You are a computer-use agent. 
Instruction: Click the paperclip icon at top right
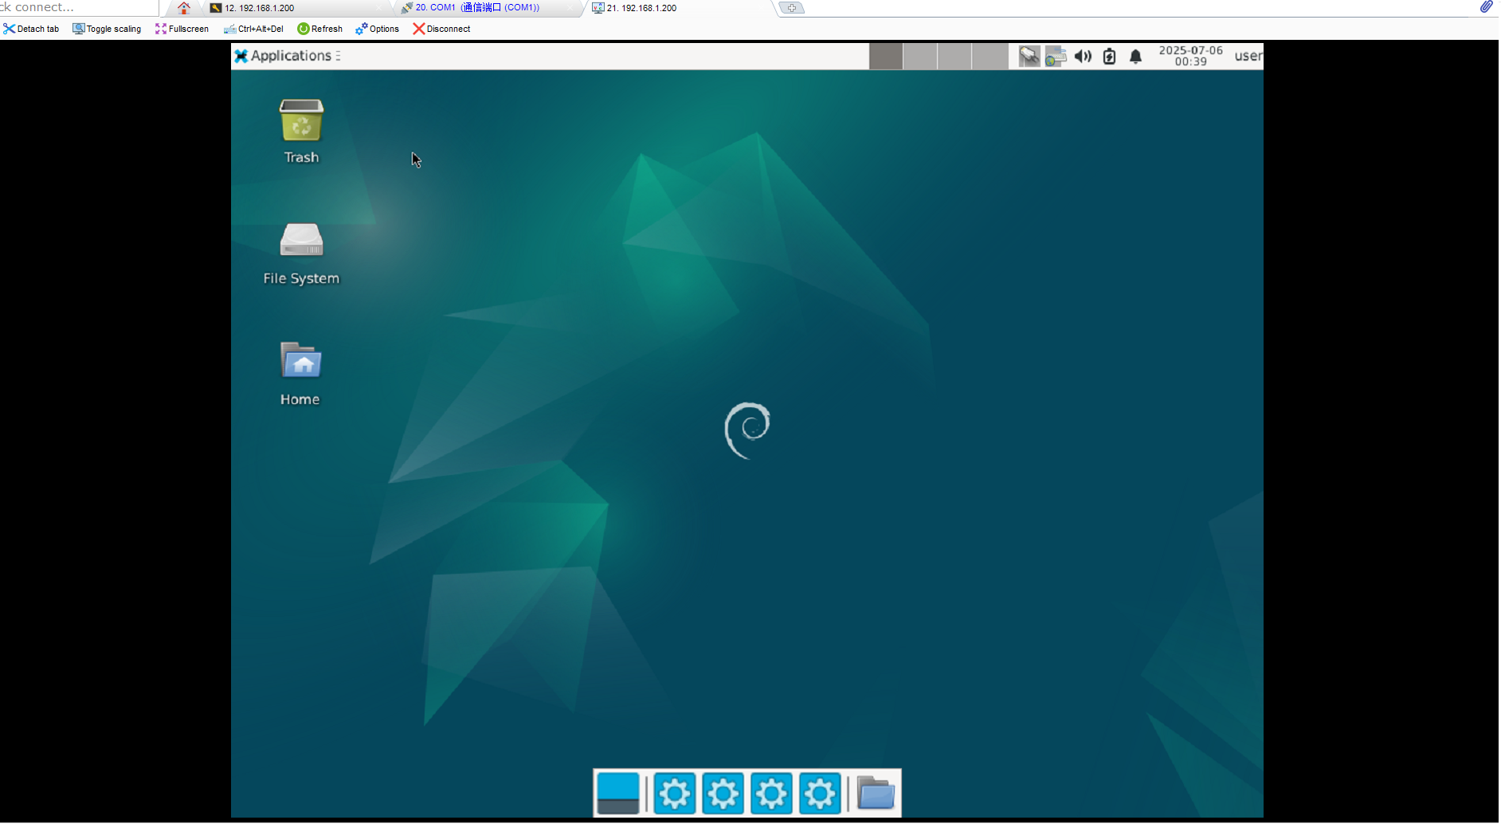click(x=1486, y=7)
